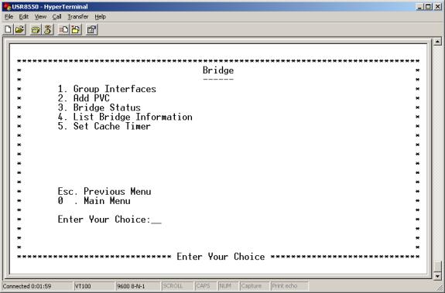Minimize the HyperTerminal window

pyautogui.click(x=420, y=6)
